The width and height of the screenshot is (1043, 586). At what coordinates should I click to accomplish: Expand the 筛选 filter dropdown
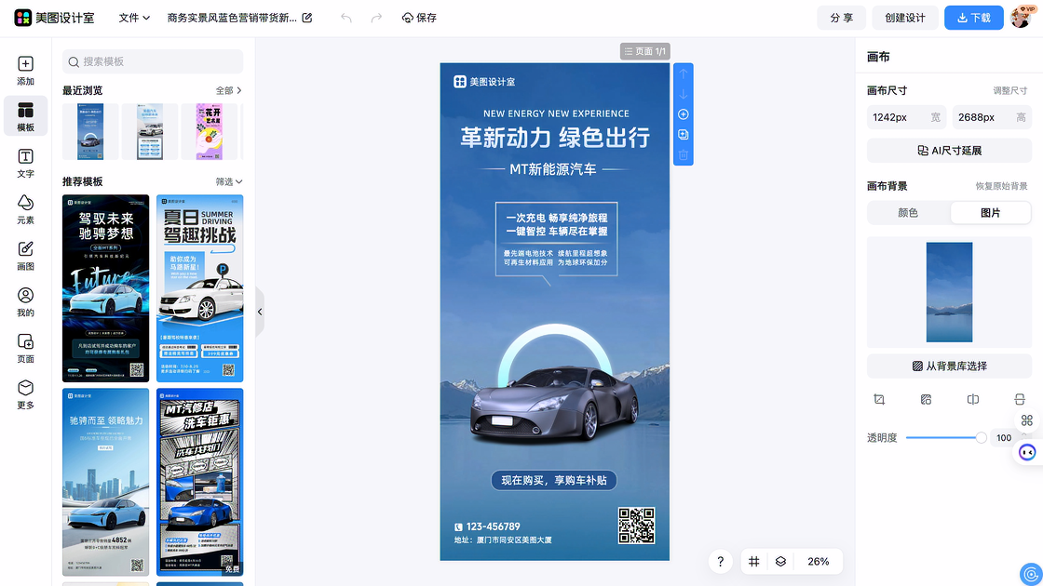tap(229, 181)
